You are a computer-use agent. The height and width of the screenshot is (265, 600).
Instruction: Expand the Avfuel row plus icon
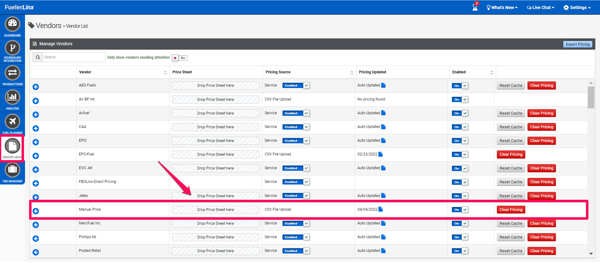(x=36, y=115)
